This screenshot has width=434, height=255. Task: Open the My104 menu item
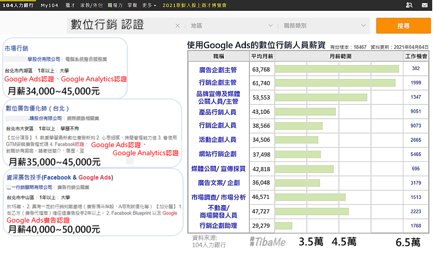pyautogui.click(x=49, y=5)
